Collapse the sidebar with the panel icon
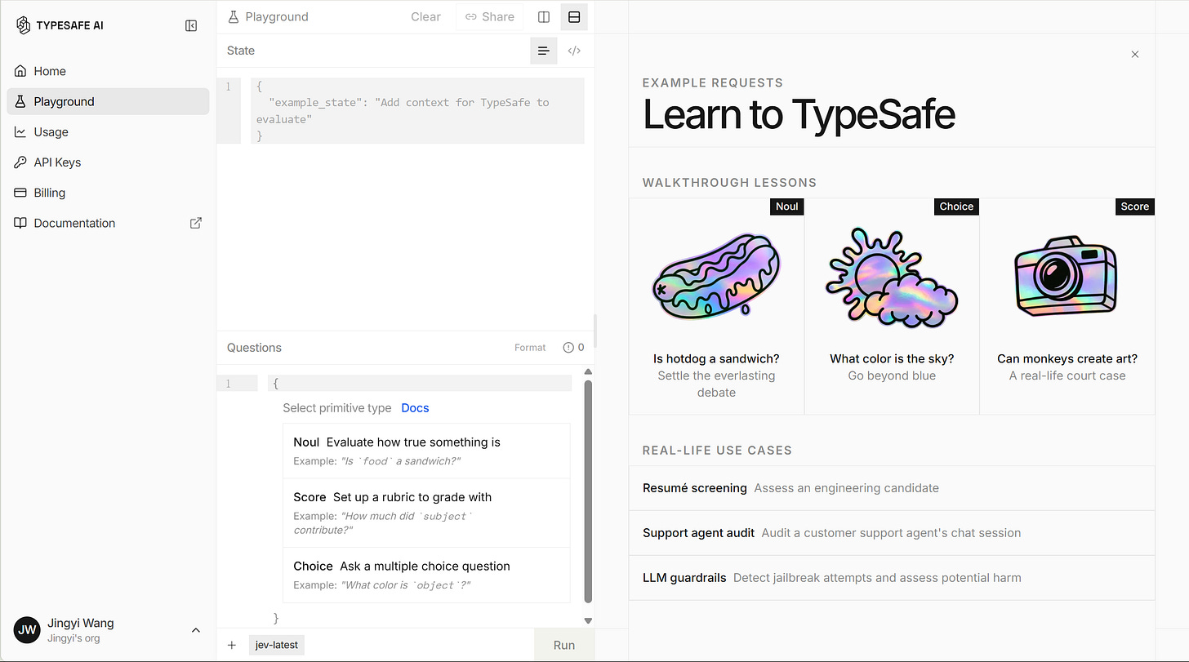 (191, 25)
